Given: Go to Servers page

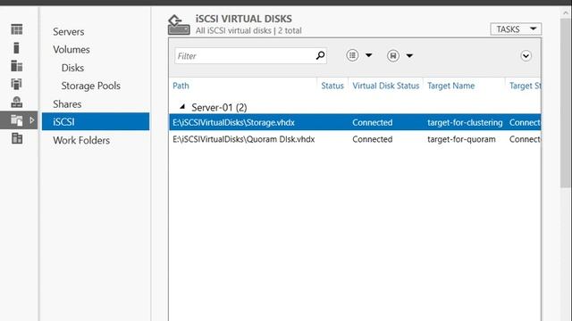Looking at the screenshot, I should 69,32.
